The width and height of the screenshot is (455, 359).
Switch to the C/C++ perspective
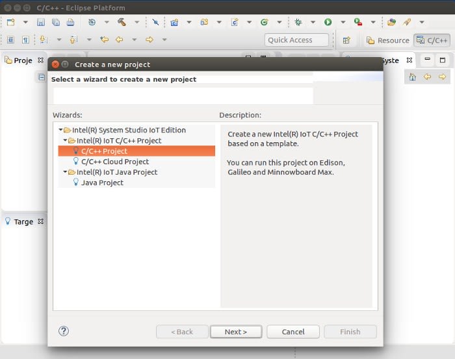click(432, 40)
